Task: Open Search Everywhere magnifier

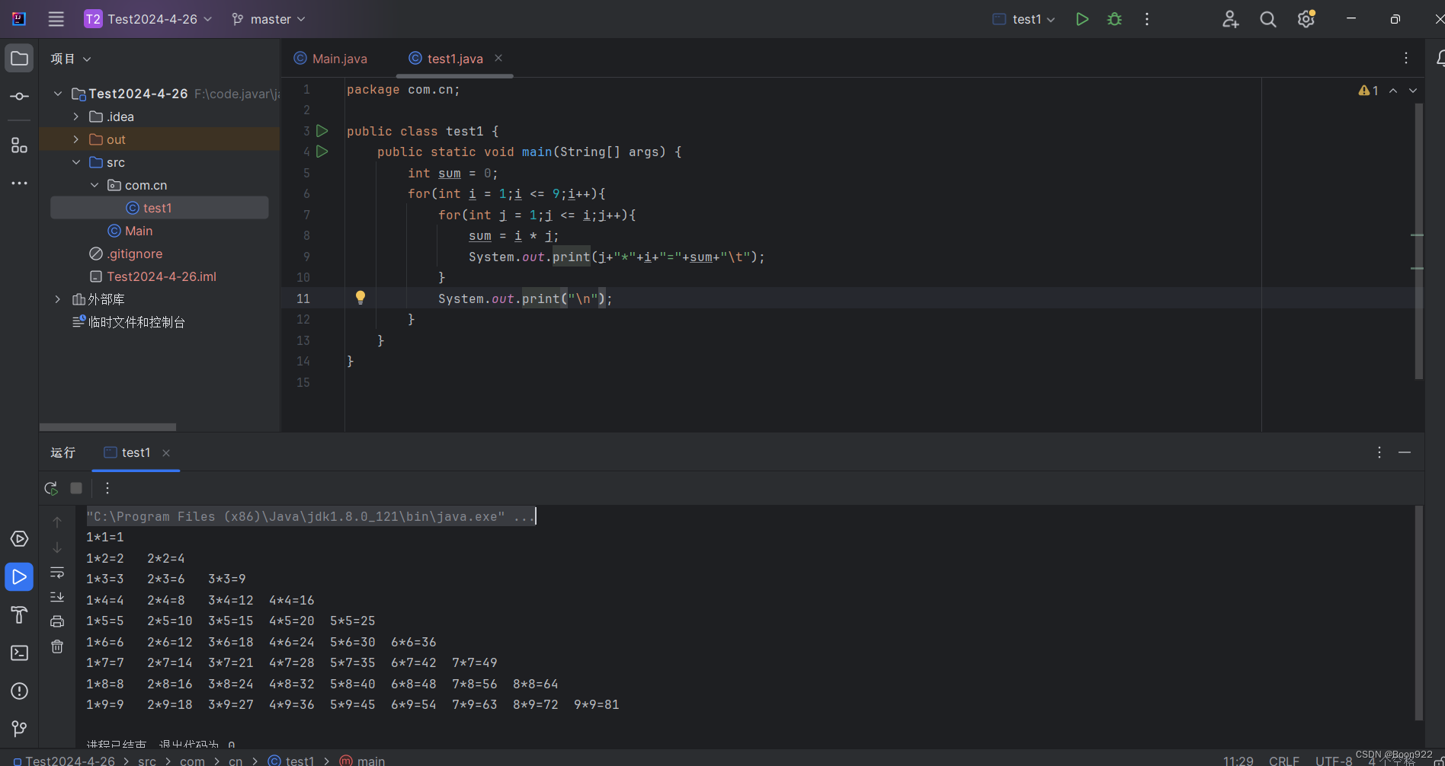Action: coord(1268,19)
